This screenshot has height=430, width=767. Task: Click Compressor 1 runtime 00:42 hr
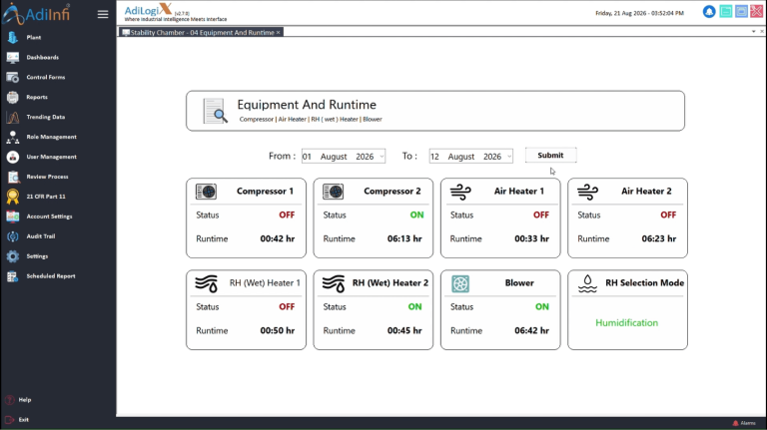click(278, 238)
